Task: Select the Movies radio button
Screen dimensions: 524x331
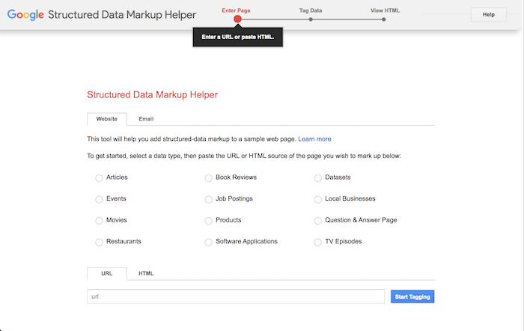Action: click(x=99, y=221)
